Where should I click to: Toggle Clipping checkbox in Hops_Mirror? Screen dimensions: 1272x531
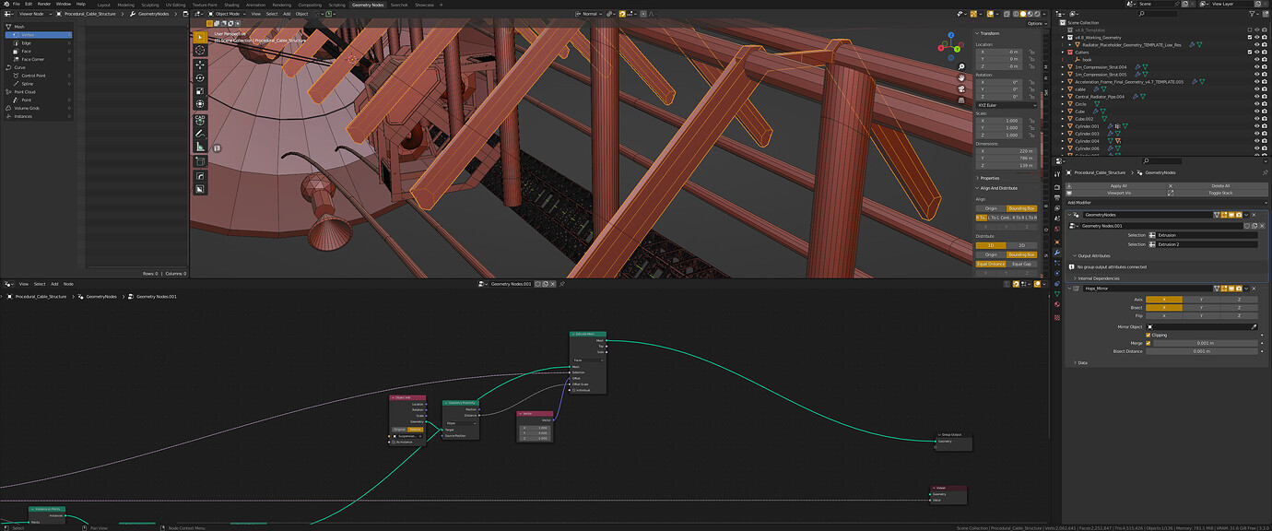(x=1148, y=335)
